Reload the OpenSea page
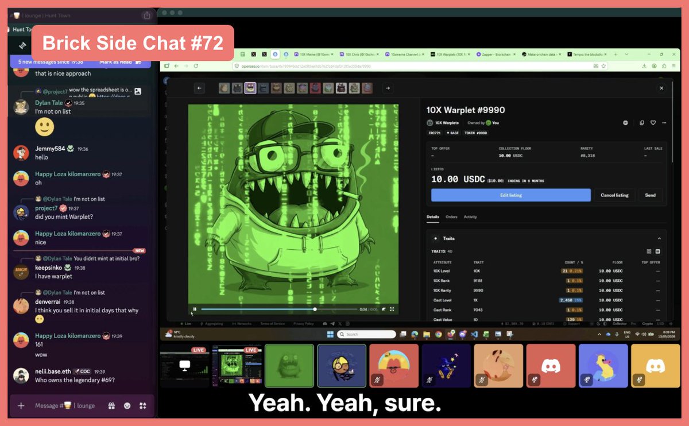The height and width of the screenshot is (426, 689). click(x=195, y=66)
